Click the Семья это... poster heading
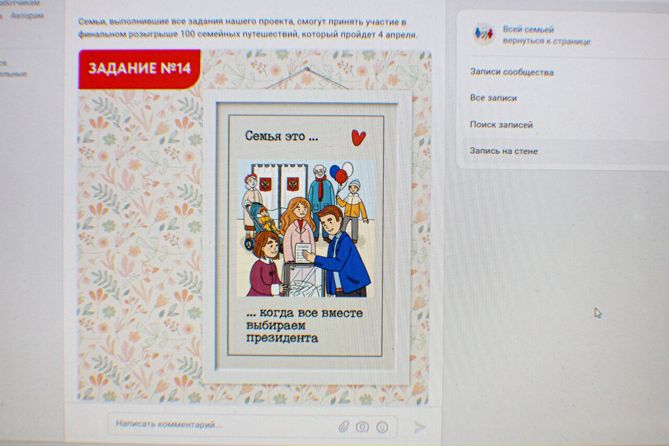 [x=281, y=137]
